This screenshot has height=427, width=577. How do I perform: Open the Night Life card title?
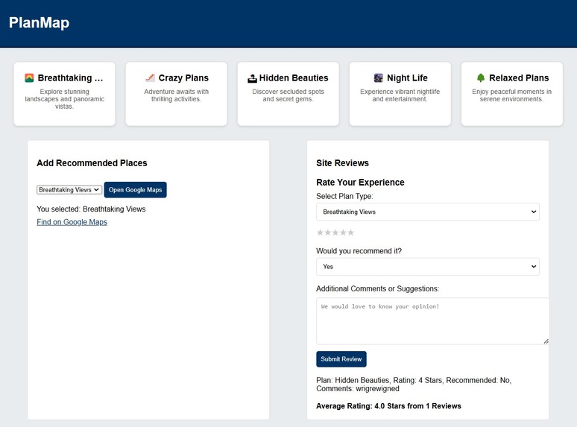[407, 78]
